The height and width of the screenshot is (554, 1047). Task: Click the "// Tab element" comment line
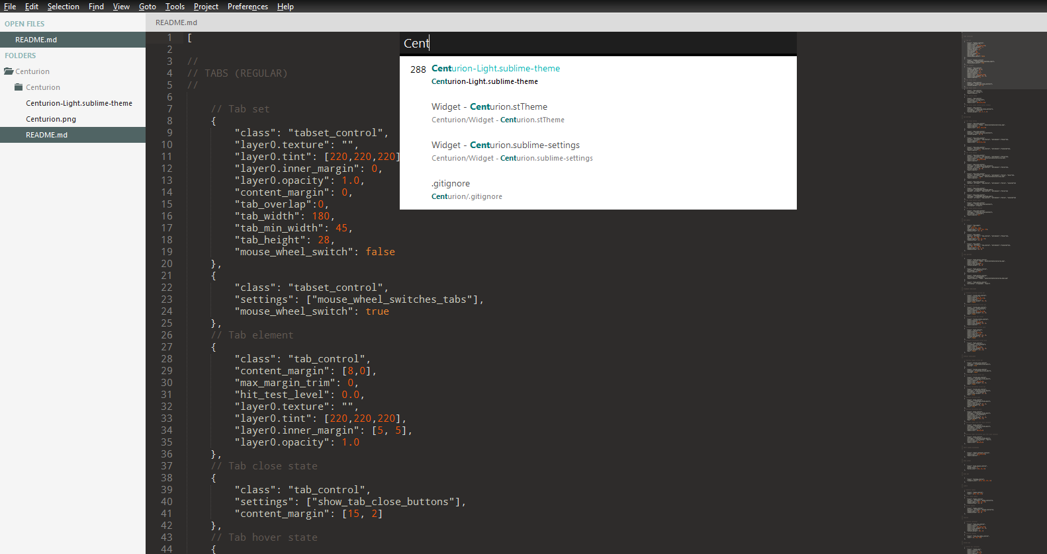pyautogui.click(x=251, y=335)
